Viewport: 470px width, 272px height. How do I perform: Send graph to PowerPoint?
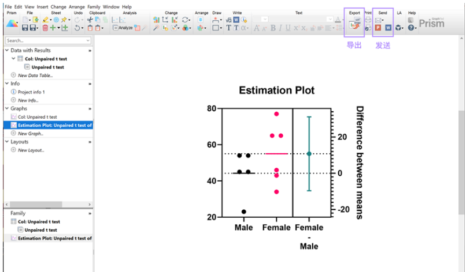pyautogui.click(x=378, y=28)
